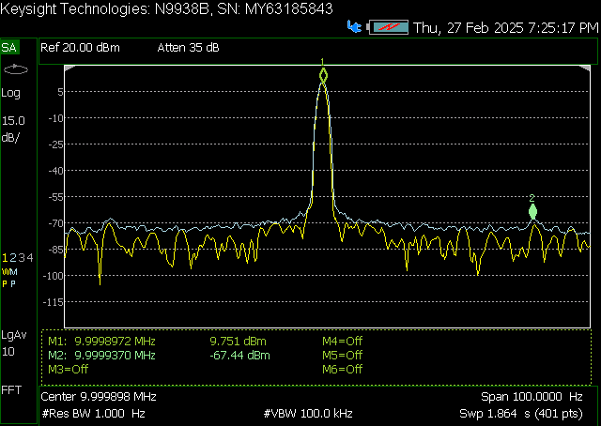Toggle the M4=Off marker entry
The height and width of the screenshot is (426, 601).
[342, 341]
